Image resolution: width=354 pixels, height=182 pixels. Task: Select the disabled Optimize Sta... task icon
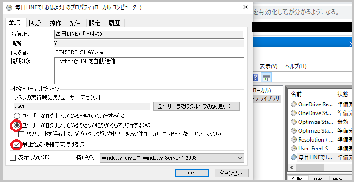pos(294,122)
